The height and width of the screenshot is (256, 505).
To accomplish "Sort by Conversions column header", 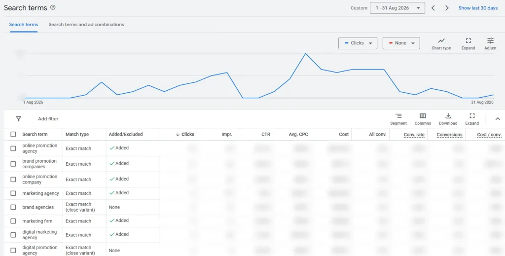I will (449, 135).
